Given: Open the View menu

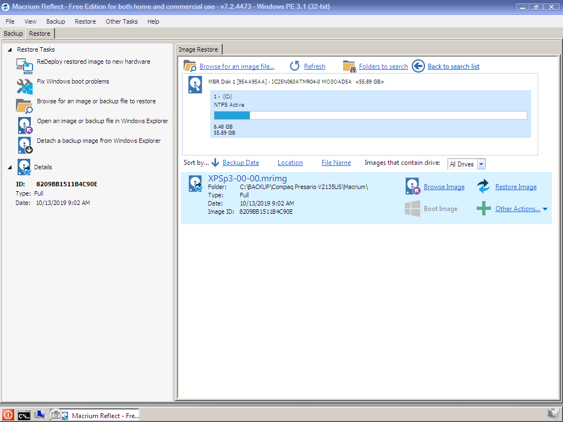Looking at the screenshot, I should 31,21.
